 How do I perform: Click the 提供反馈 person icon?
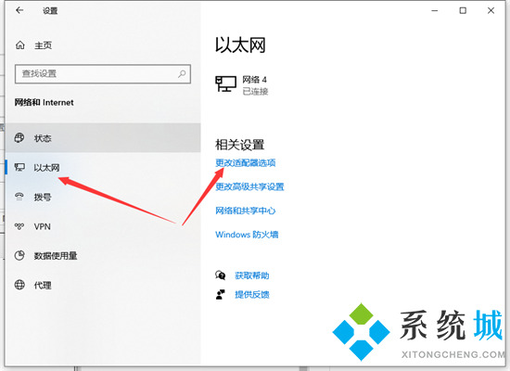[220, 295]
